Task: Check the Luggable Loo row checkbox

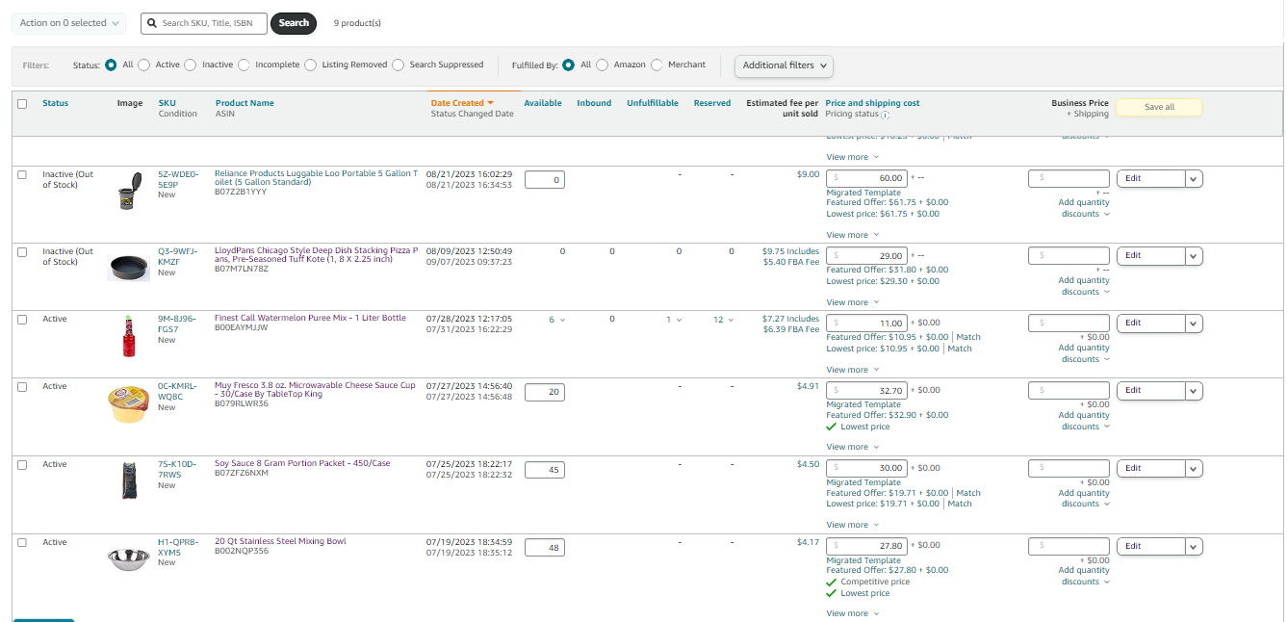Action: [22, 175]
